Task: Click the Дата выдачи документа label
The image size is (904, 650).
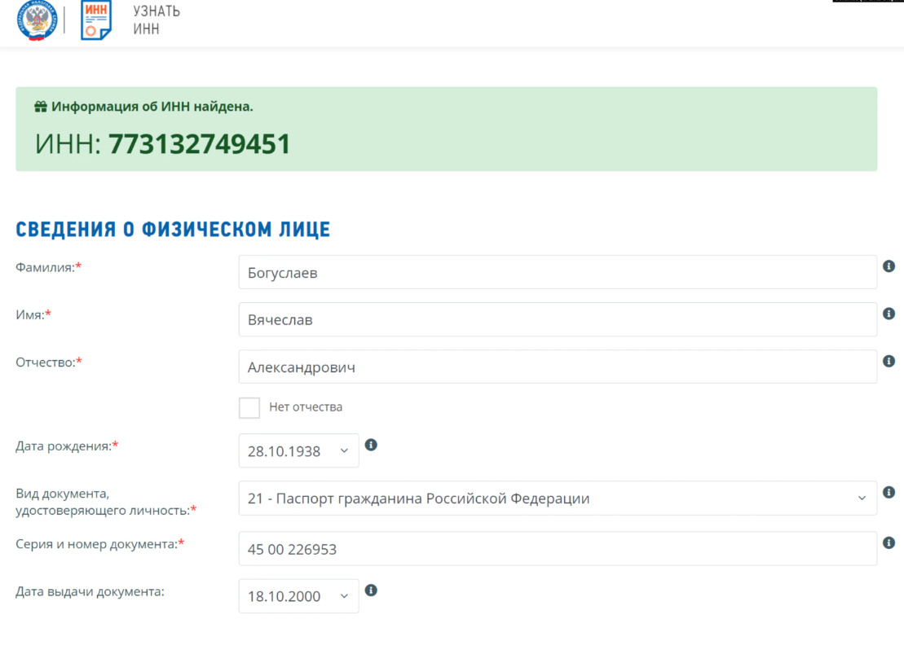Action: (90, 592)
